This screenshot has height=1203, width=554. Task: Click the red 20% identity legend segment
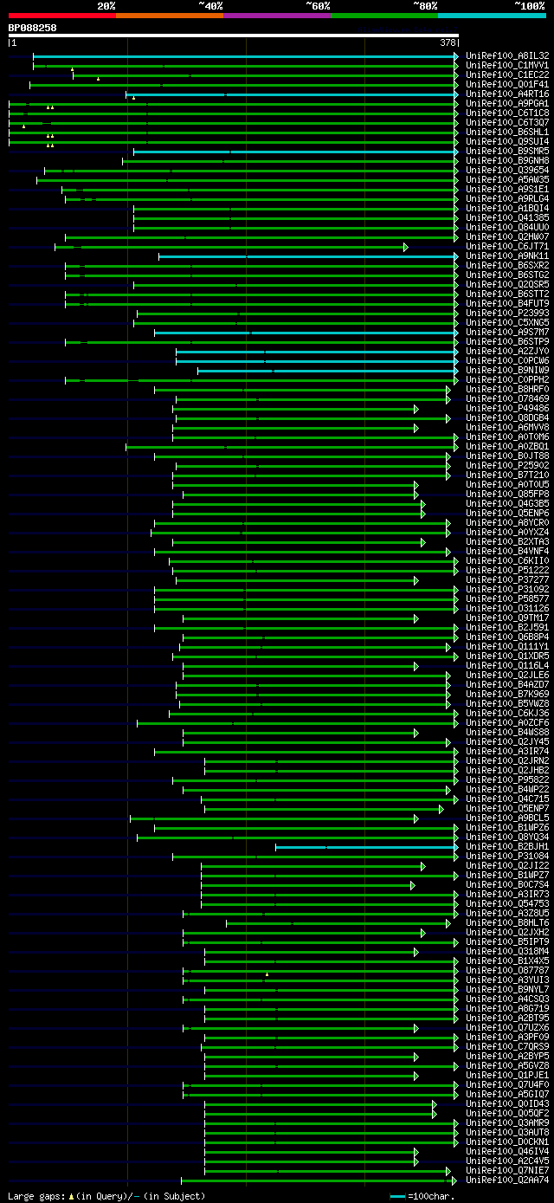click(62, 16)
